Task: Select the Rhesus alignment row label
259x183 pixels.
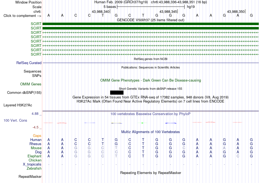Action: click(x=35, y=144)
